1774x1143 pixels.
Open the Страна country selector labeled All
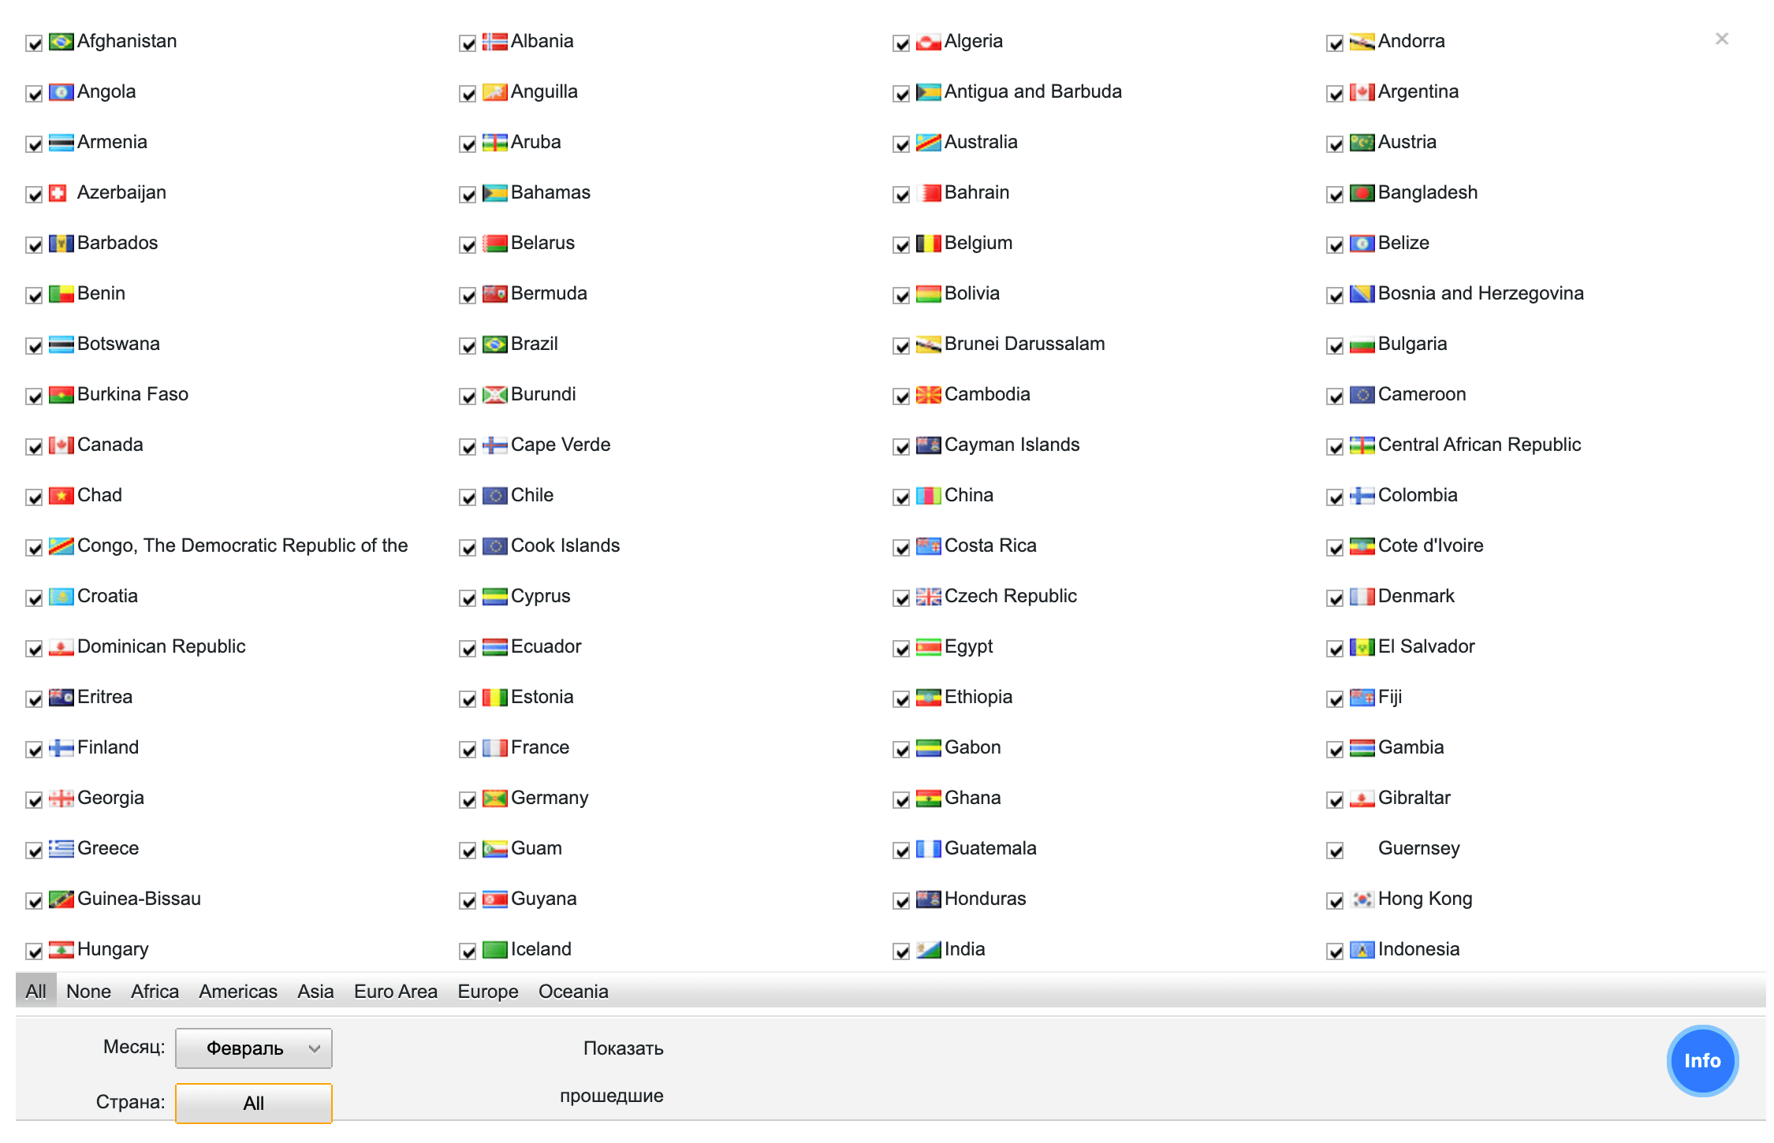pos(253,1103)
